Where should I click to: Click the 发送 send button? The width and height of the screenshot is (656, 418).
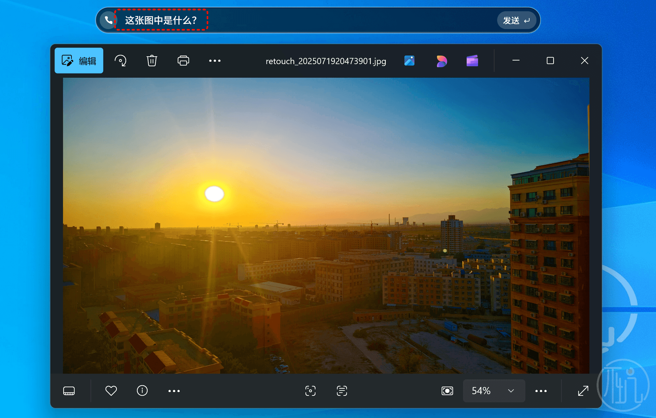click(x=516, y=20)
